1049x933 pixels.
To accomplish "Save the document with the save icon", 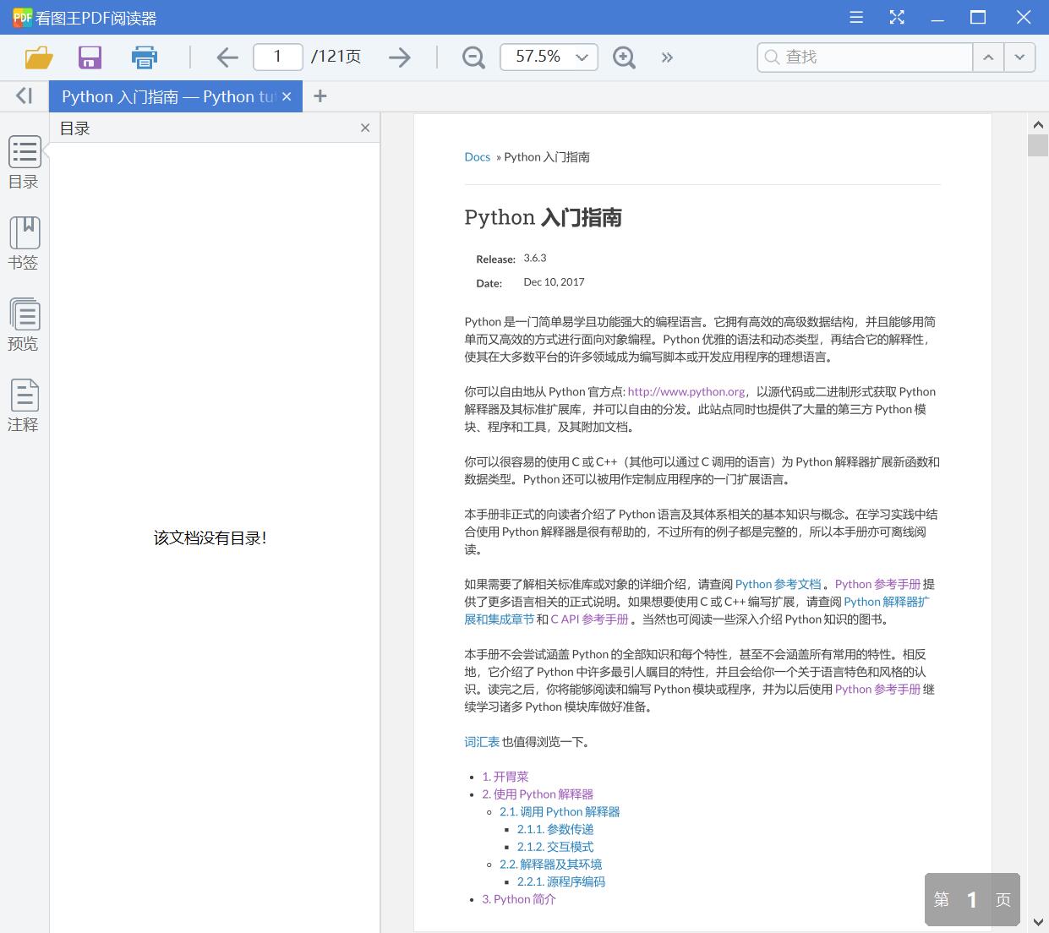I will (90, 57).
